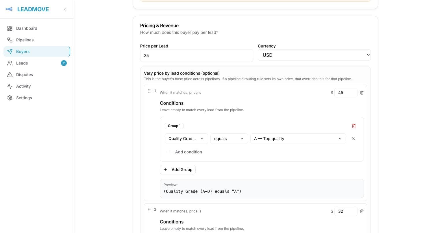Click Add condition in Group 1

(185, 152)
